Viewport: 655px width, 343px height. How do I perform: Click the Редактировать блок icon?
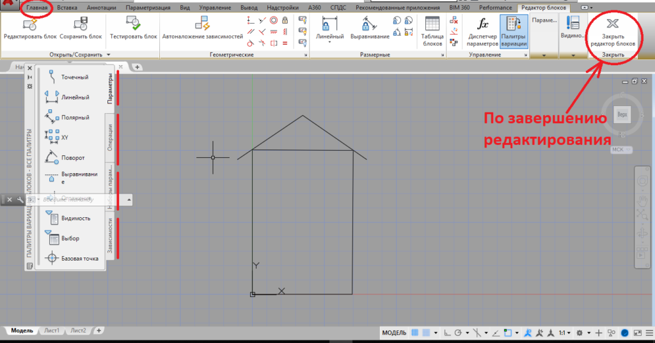(29, 25)
